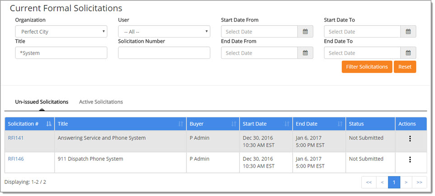Open the Start Date From calendar icon
Viewport: 435px width, 196px height.
pos(305,32)
